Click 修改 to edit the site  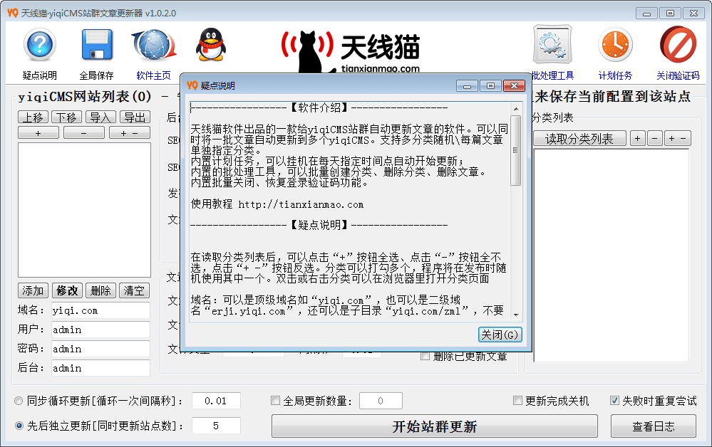(x=67, y=290)
